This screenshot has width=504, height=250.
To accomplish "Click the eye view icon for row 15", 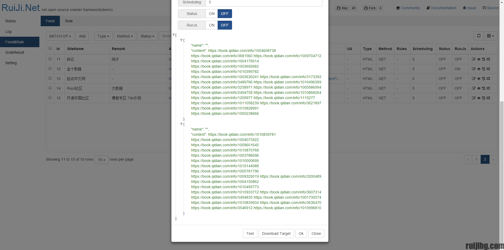I will (x=479, y=98).
